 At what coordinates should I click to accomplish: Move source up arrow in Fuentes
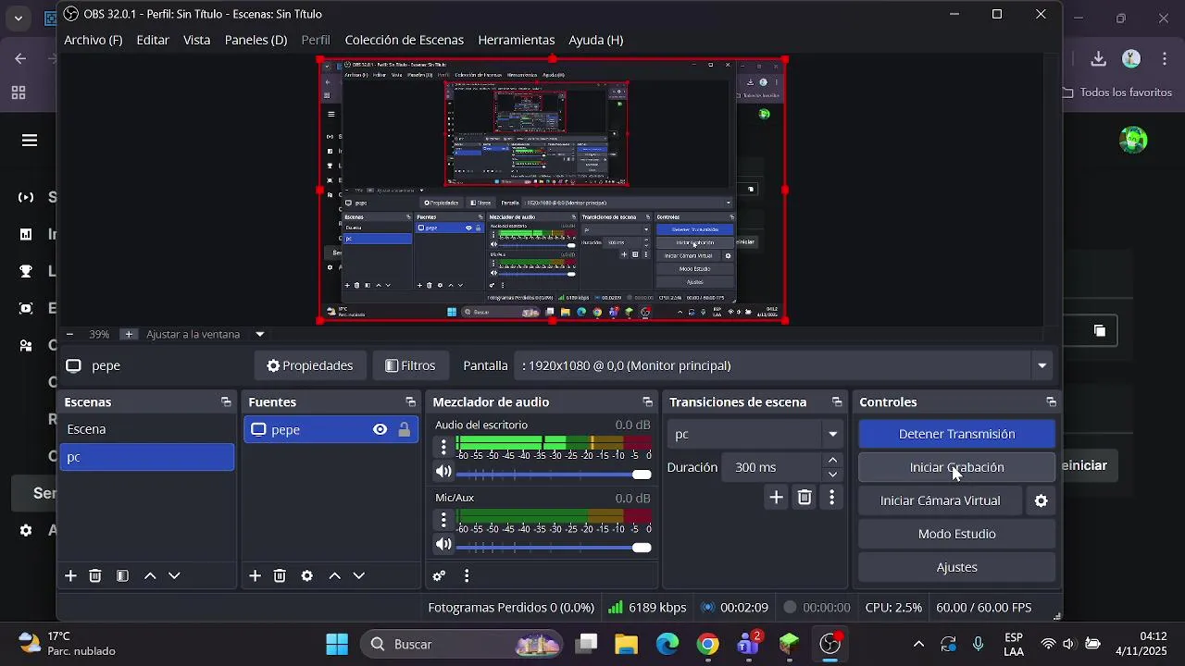point(335,575)
